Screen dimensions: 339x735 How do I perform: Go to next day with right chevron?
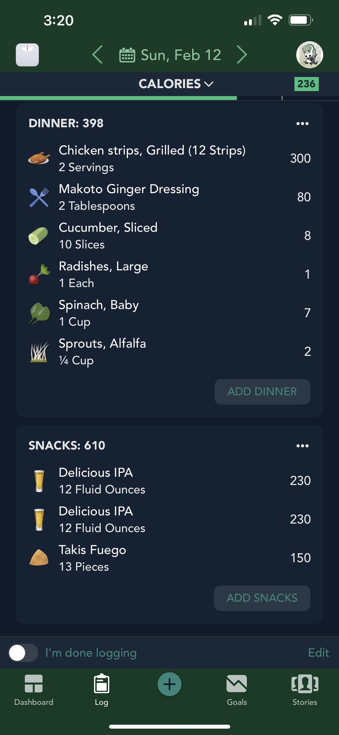(x=242, y=55)
